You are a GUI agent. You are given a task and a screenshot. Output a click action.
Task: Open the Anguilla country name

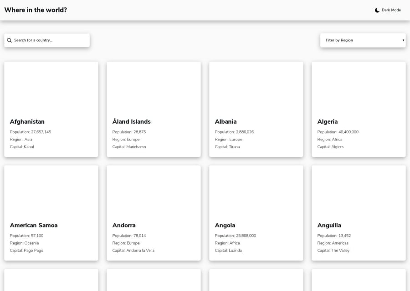coord(329,225)
